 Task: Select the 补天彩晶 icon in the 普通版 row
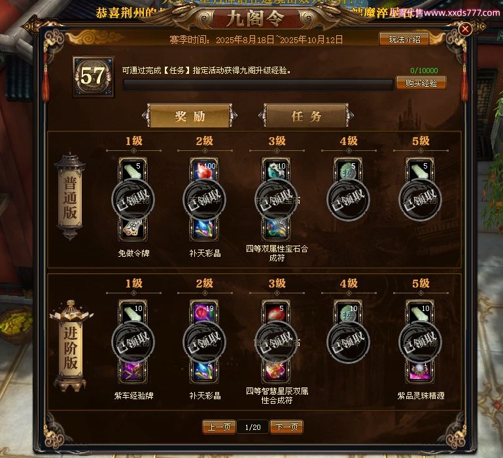204,229
